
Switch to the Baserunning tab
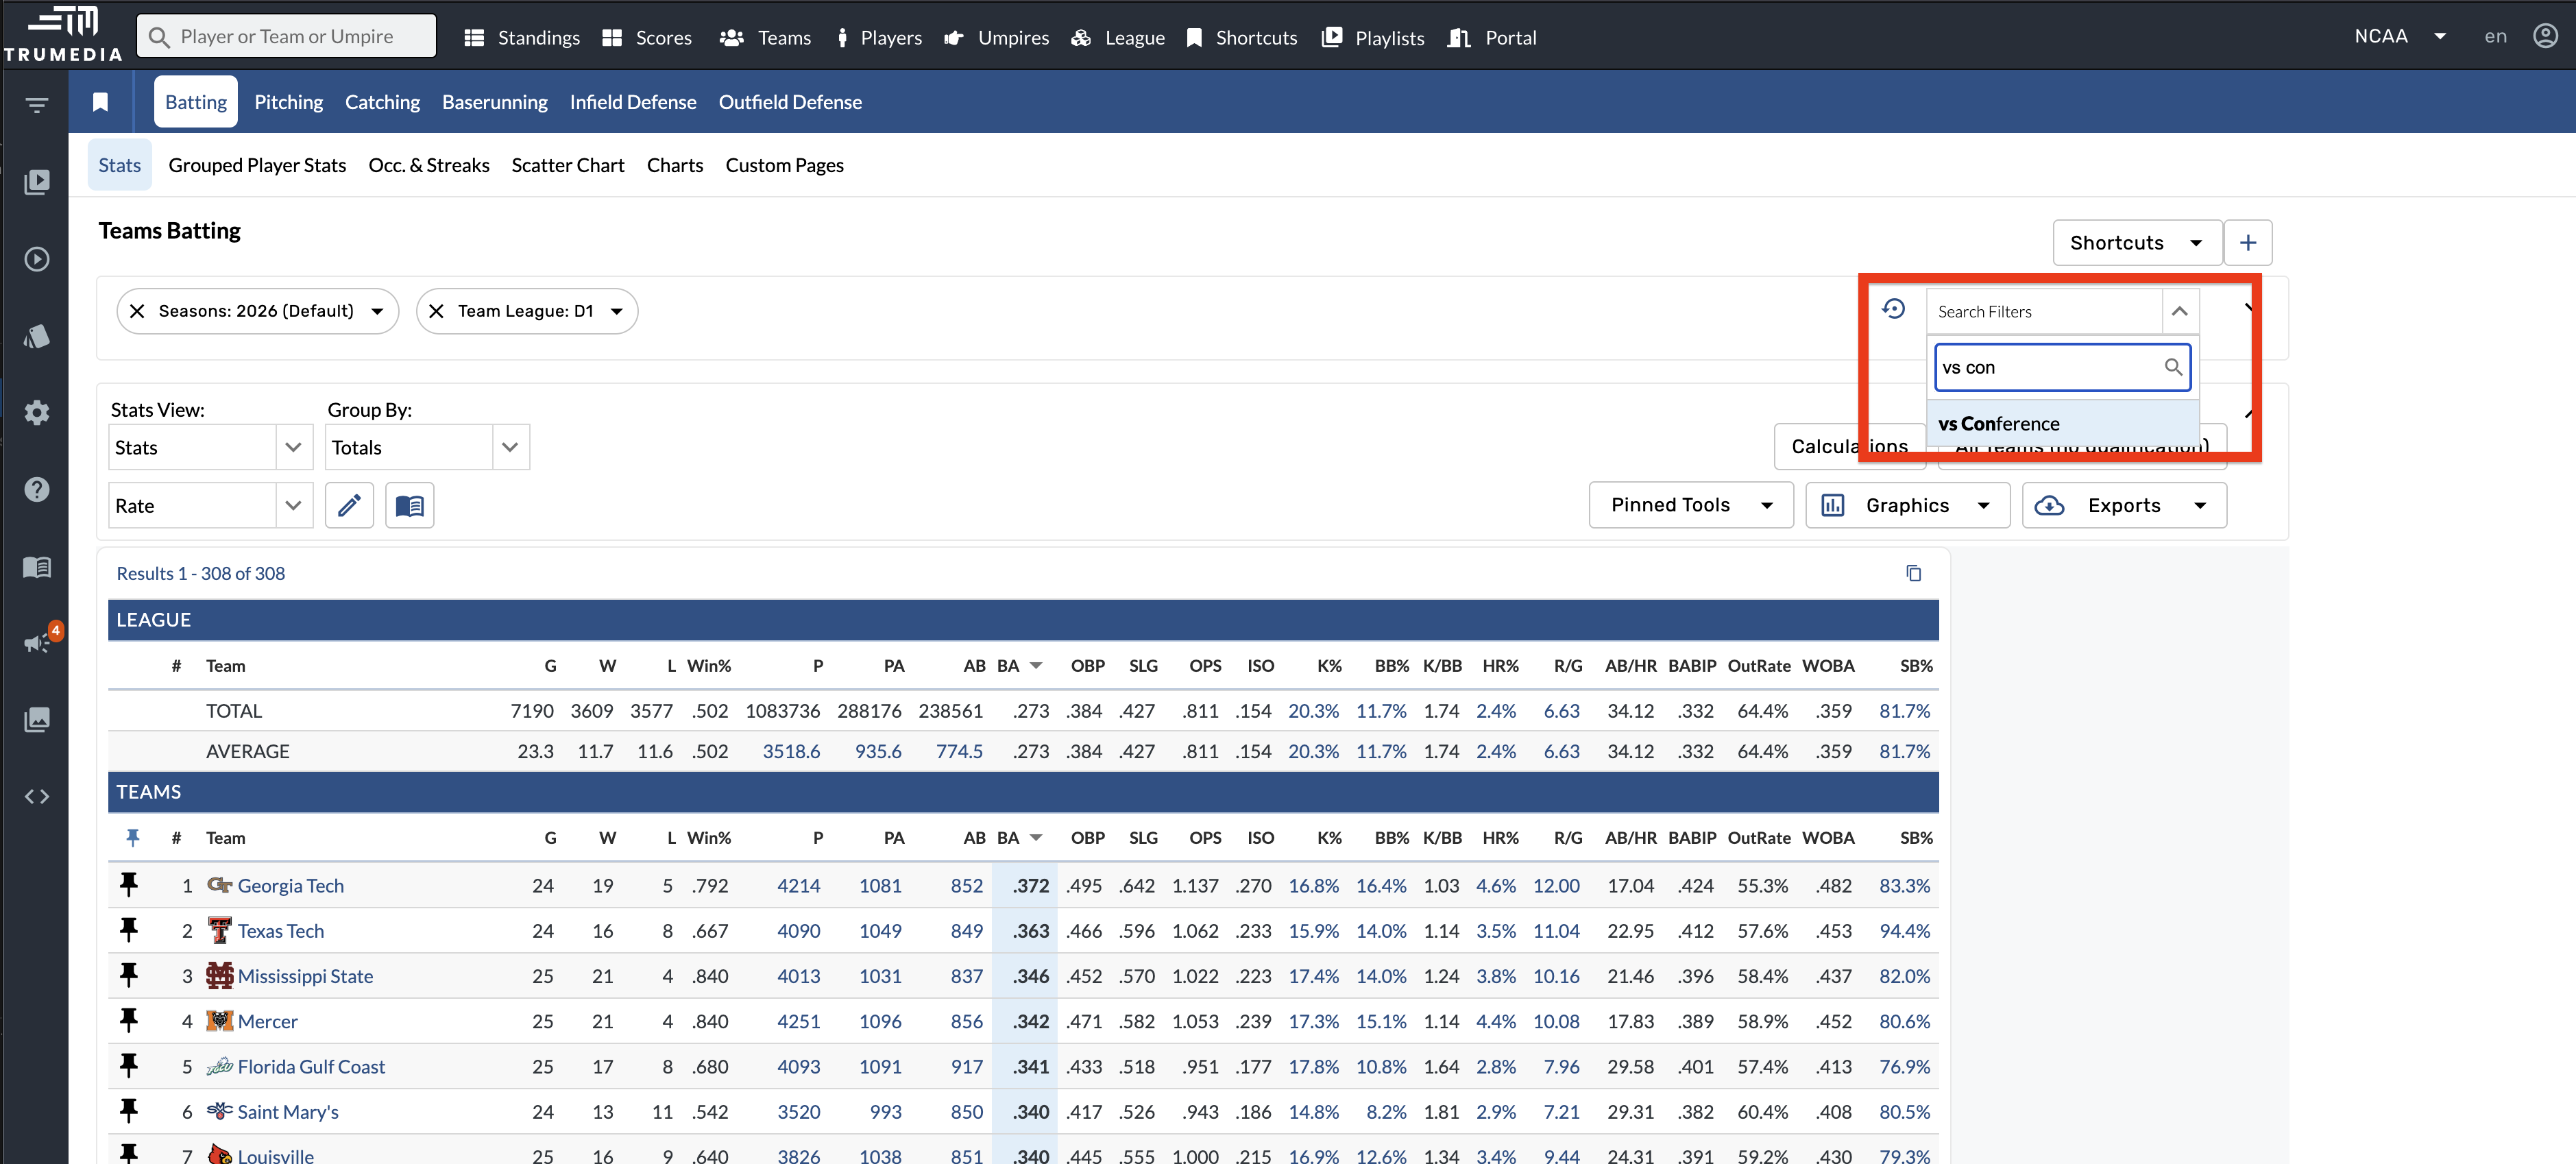[x=495, y=102]
